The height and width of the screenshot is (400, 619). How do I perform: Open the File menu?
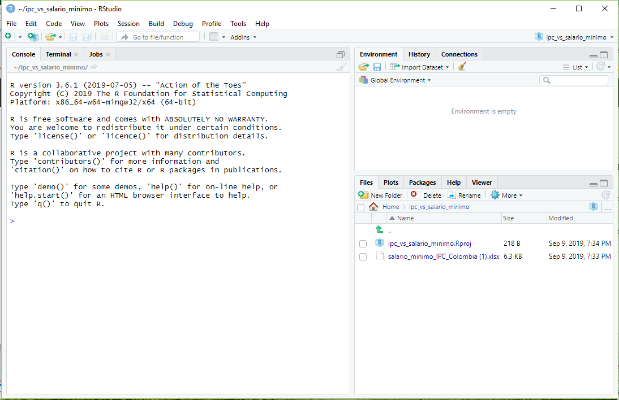(x=11, y=24)
